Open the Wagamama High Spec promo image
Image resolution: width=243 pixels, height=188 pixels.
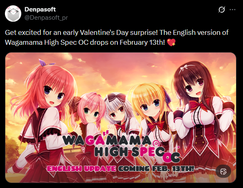(121, 118)
